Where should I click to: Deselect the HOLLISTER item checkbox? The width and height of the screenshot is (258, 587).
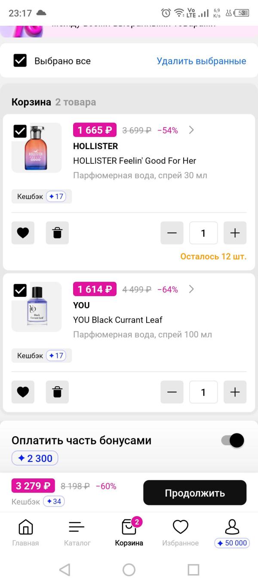pyautogui.click(x=20, y=131)
